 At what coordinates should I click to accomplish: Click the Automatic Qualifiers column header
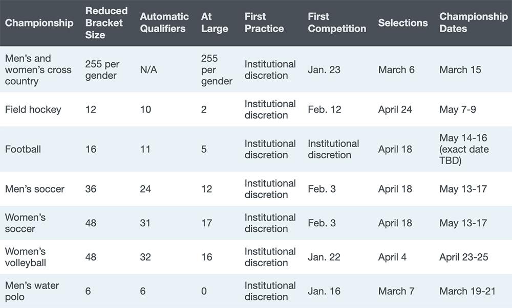[x=164, y=23]
